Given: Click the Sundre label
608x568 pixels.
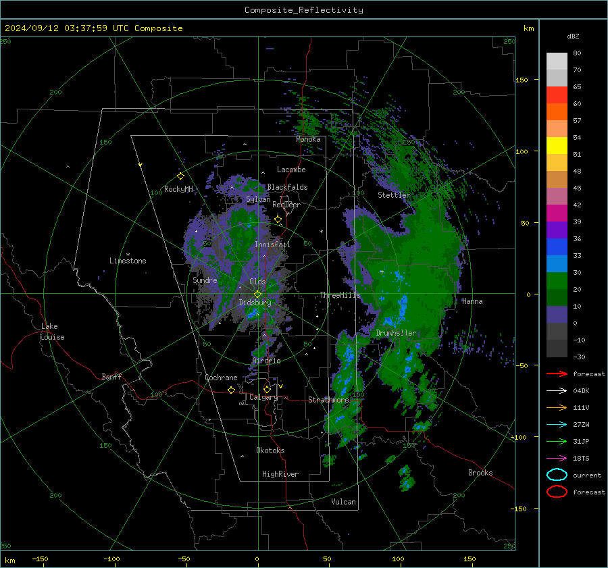Looking at the screenshot, I should pos(205,280).
